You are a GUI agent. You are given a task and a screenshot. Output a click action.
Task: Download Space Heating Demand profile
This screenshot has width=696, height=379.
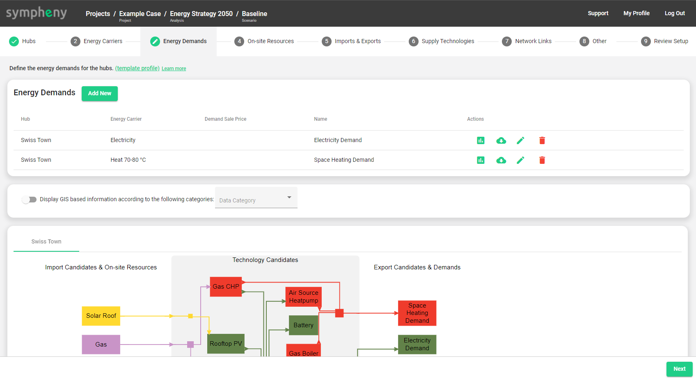(x=501, y=160)
